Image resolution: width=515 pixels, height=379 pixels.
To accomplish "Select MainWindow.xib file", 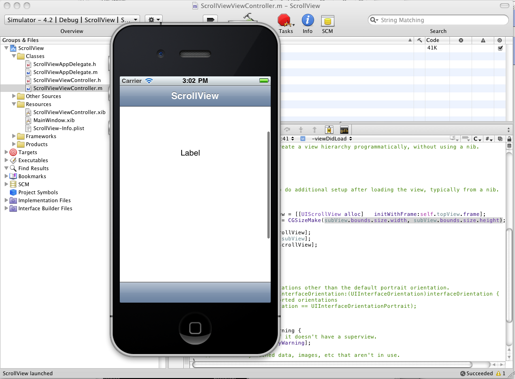I will 54,120.
